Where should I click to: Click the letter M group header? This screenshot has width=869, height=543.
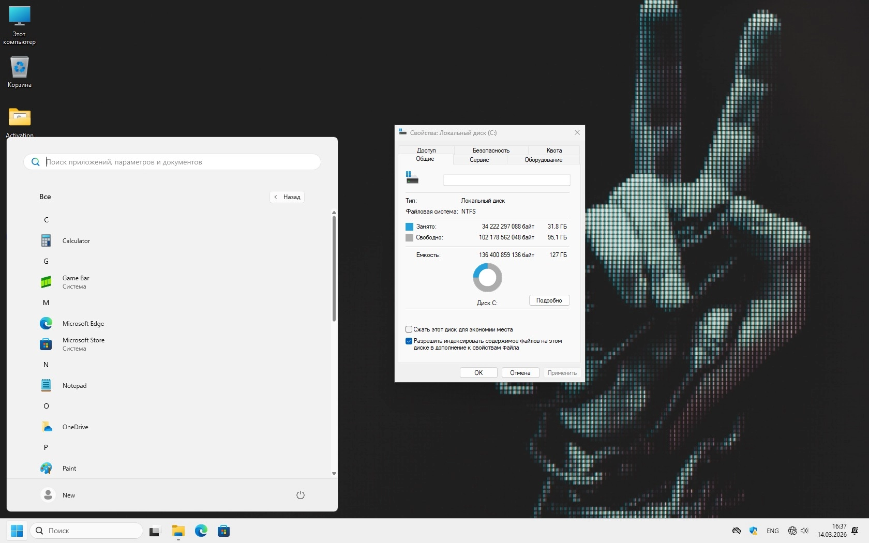[x=46, y=303]
